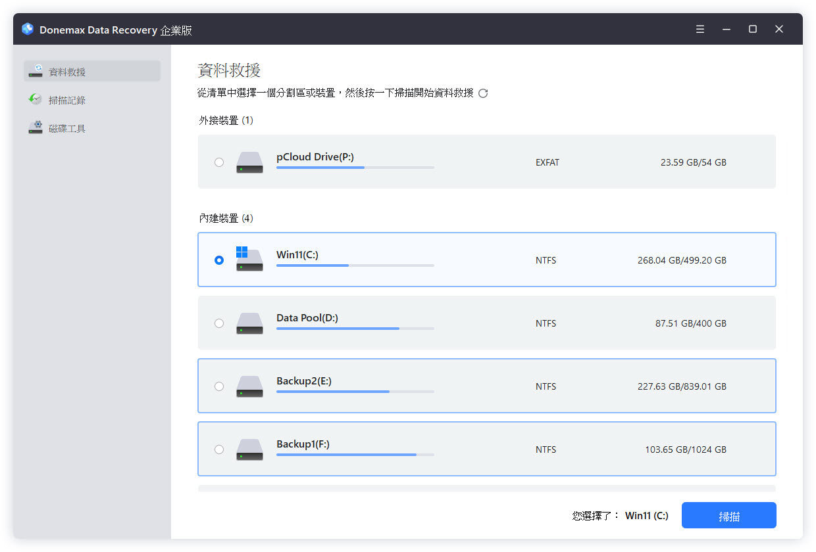The image size is (816, 552).
Task: Click the Data Pool(D:) drive icon
Action: (x=249, y=323)
